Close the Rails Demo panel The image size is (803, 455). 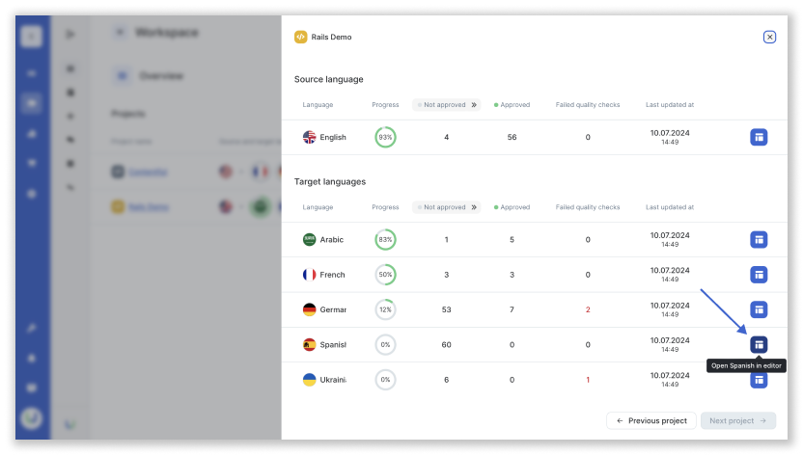(769, 37)
